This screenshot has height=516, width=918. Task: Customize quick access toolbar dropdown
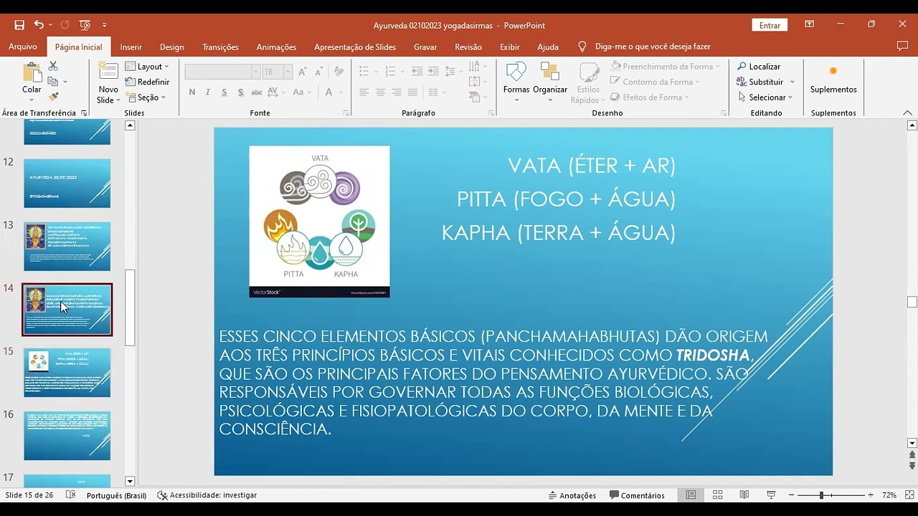coord(105,25)
